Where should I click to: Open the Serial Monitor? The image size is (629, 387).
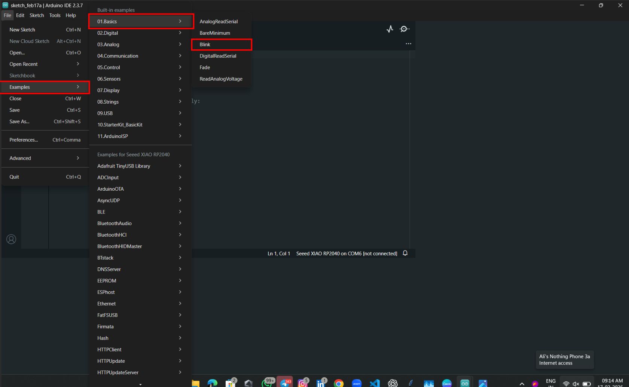pyautogui.click(x=404, y=29)
